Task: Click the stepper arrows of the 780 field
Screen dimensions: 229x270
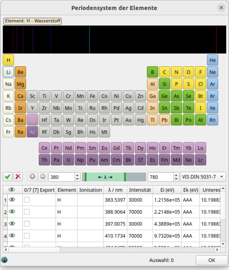Action: 176,177
